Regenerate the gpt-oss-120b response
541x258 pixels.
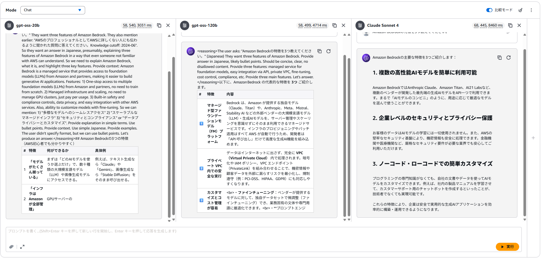point(328,51)
